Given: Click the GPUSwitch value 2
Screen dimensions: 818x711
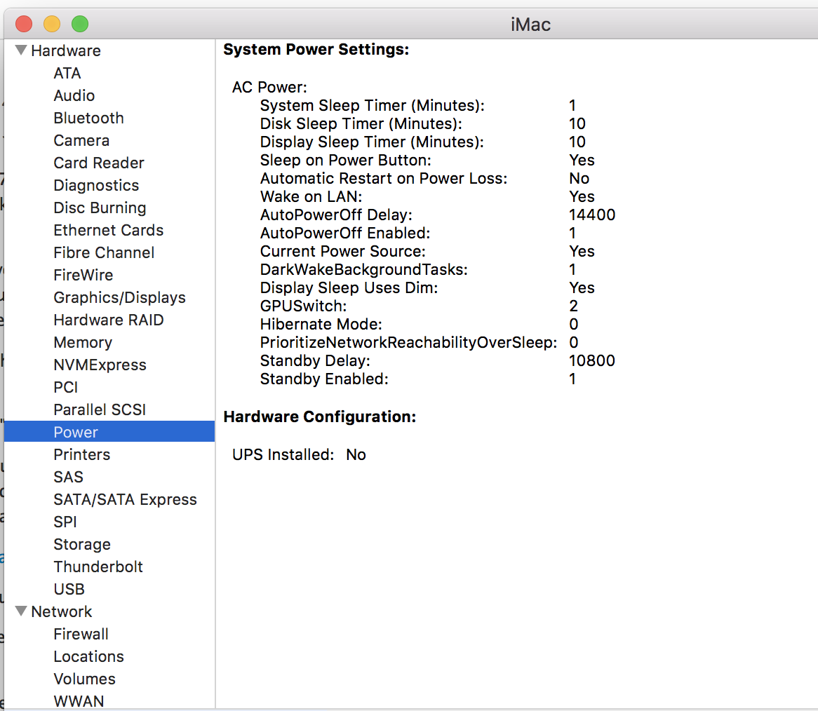Looking at the screenshot, I should point(574,306).
